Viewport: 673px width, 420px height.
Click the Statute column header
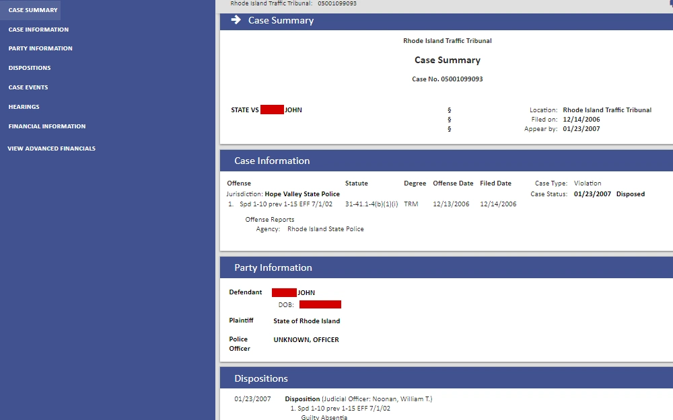coord(356,183)
